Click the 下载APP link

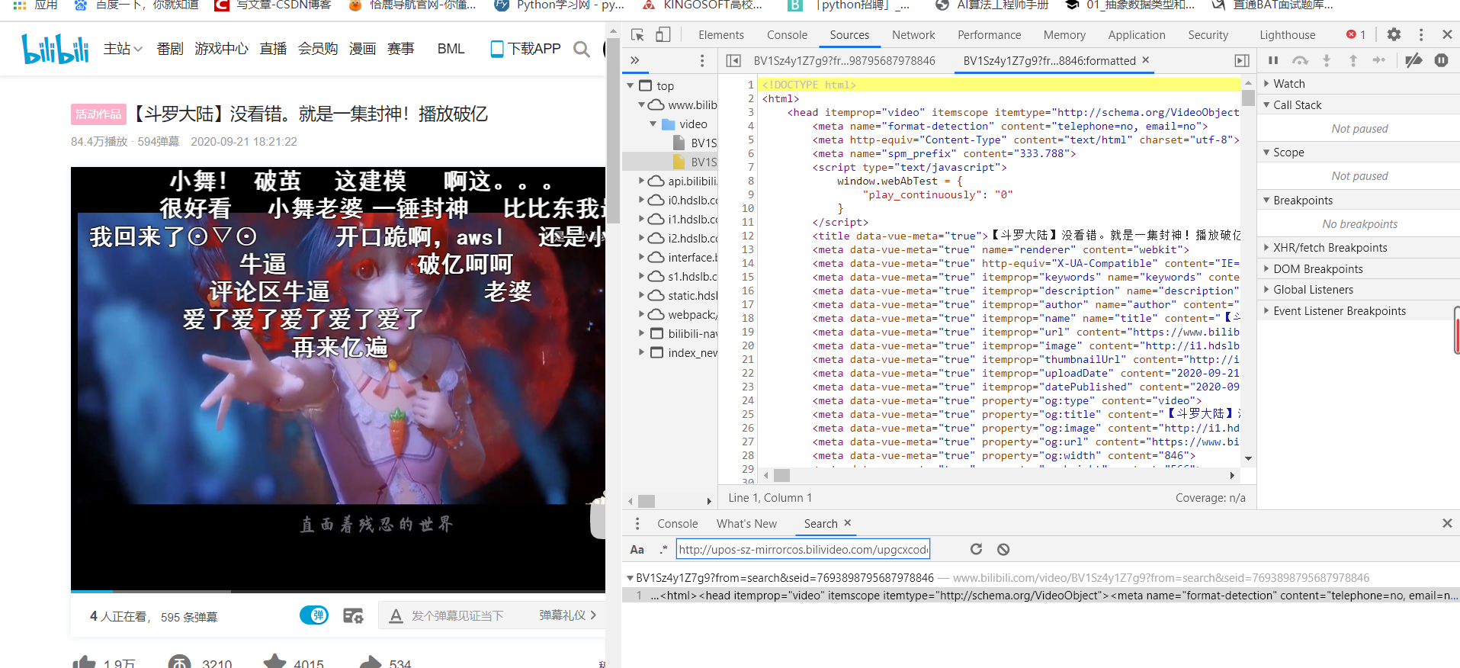coord(525,49)
